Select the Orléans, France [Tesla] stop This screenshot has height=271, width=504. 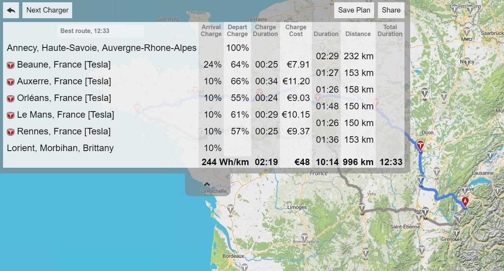[64, 98]
